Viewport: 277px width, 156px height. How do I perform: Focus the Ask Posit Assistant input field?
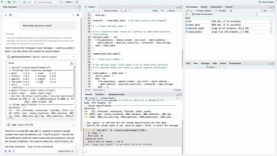(x=38, y=146)
